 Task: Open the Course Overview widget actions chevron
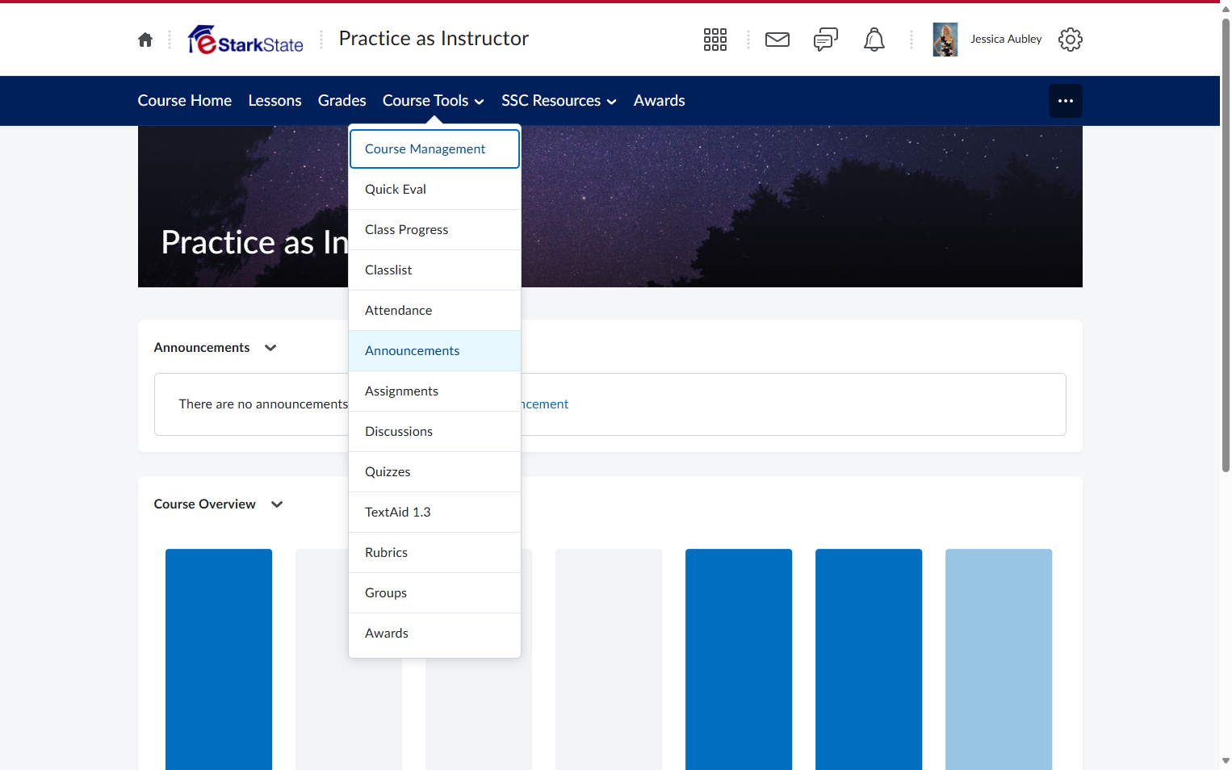(277, 504)
